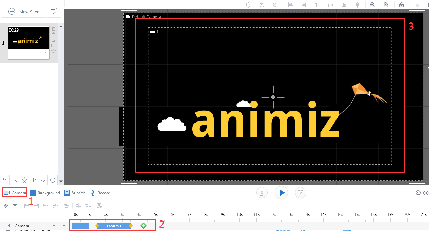Select the animiz logo text
The height and width of the screenshot is (231, 429).
265,119
